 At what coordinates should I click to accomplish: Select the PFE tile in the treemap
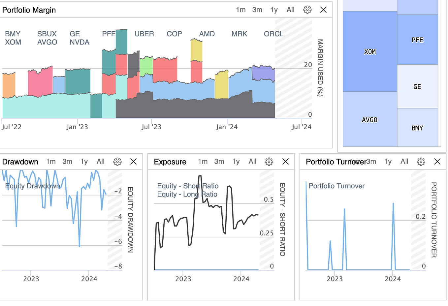(x=418, y=40)
